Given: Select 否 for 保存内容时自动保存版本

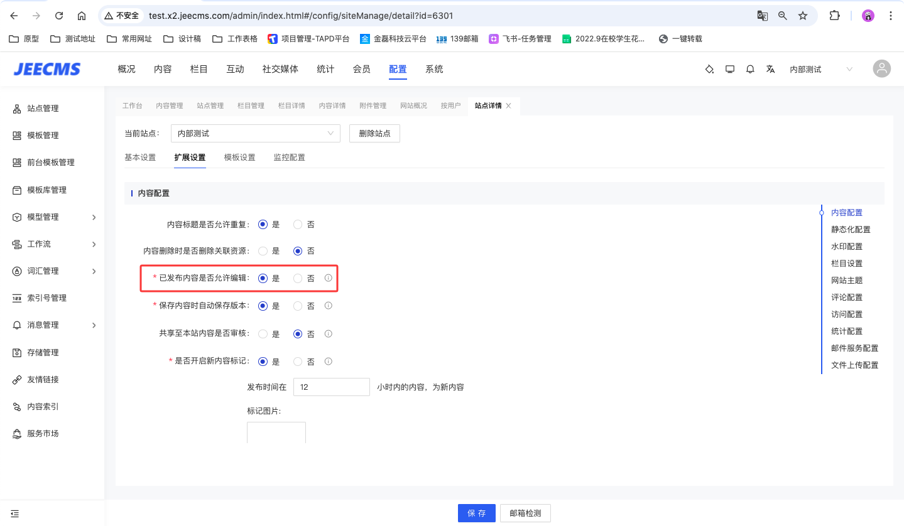Looking at the screenshot, I should click(x=298, y=306).
